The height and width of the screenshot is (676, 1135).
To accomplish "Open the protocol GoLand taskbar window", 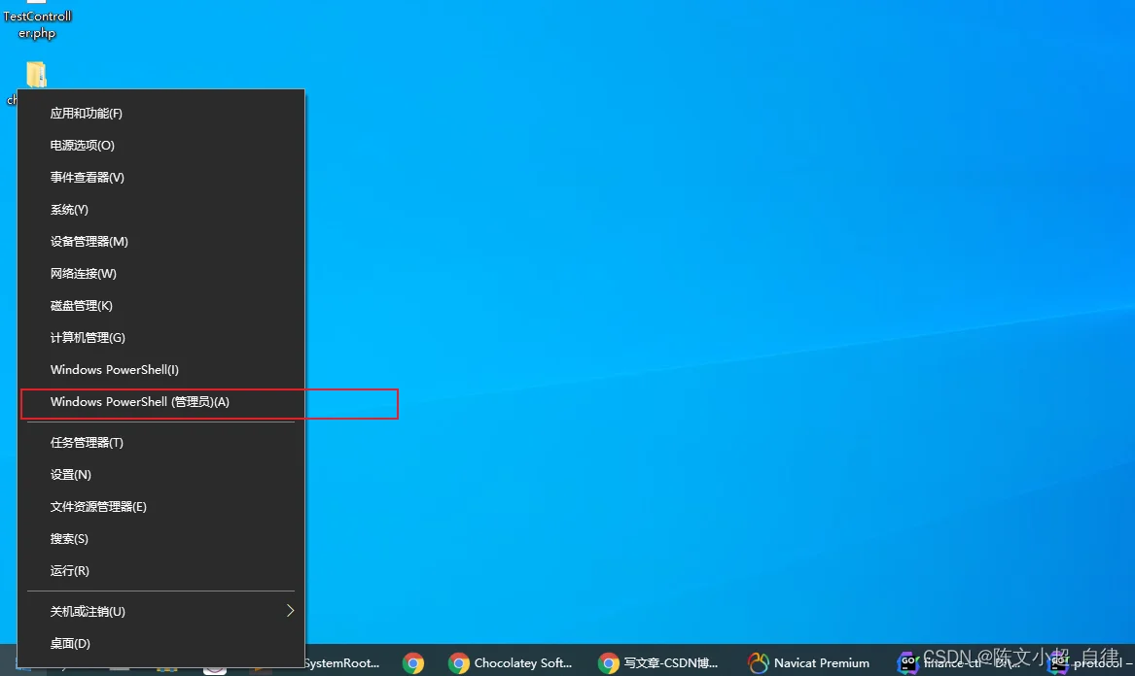I will tap(1090, 663).
